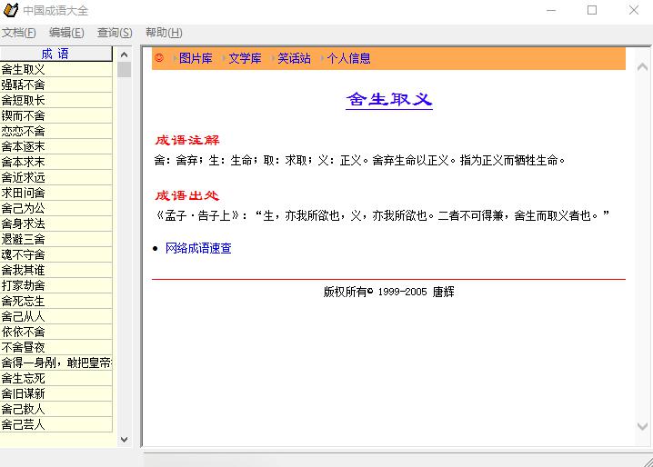The width and height of the screenshot is (653, 467).
Task: Click content pane scroll-up arrow
Action: [x=644, y=55]
